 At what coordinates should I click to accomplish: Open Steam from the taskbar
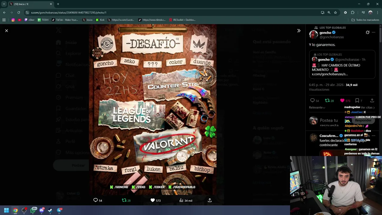point(50,210)
